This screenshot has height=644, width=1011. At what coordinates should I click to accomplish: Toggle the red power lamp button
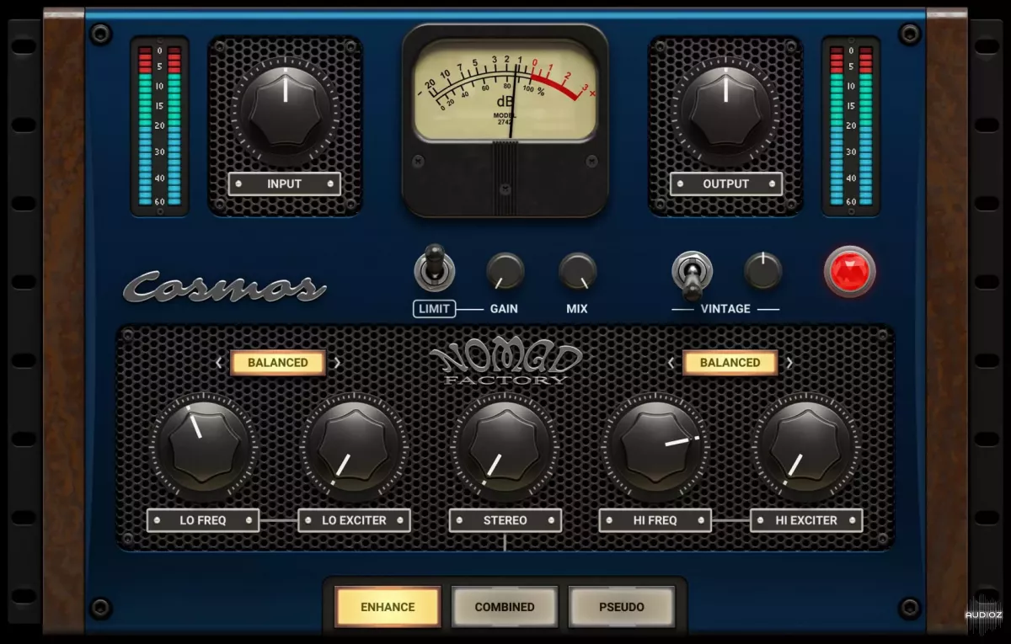point(849,272)
